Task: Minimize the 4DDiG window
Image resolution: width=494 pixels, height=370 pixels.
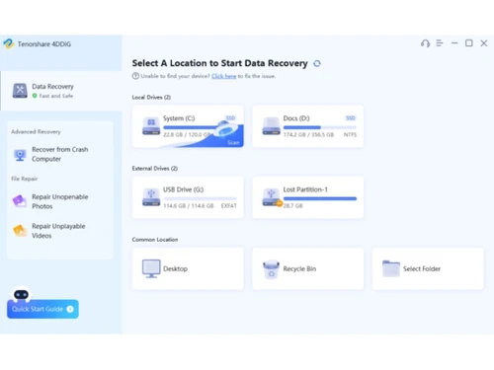Action: (x=454, y=43)
